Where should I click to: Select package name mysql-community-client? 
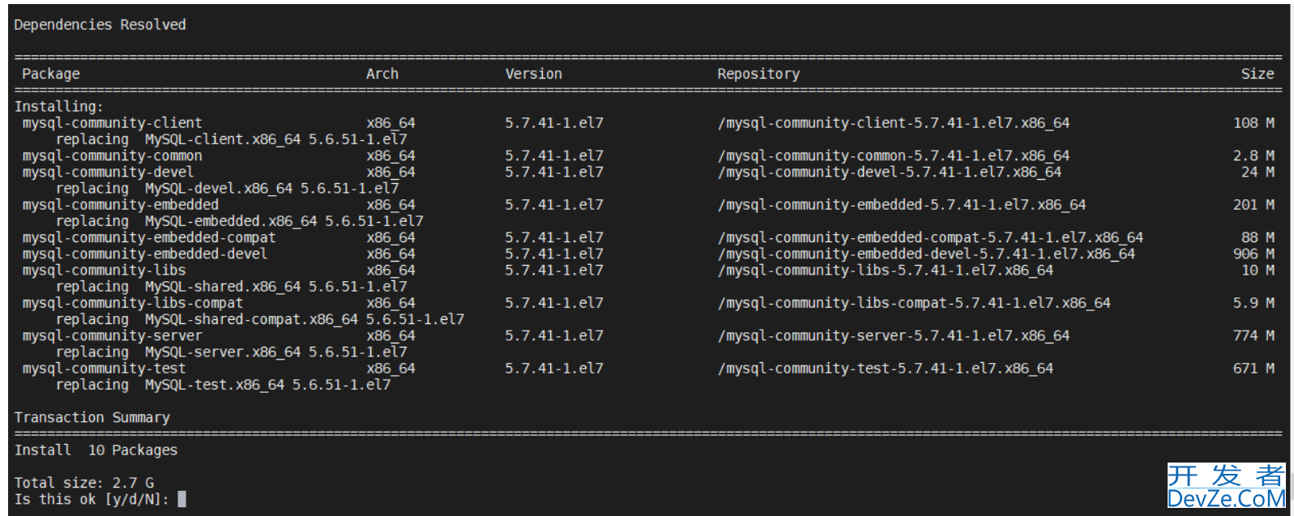112,123
